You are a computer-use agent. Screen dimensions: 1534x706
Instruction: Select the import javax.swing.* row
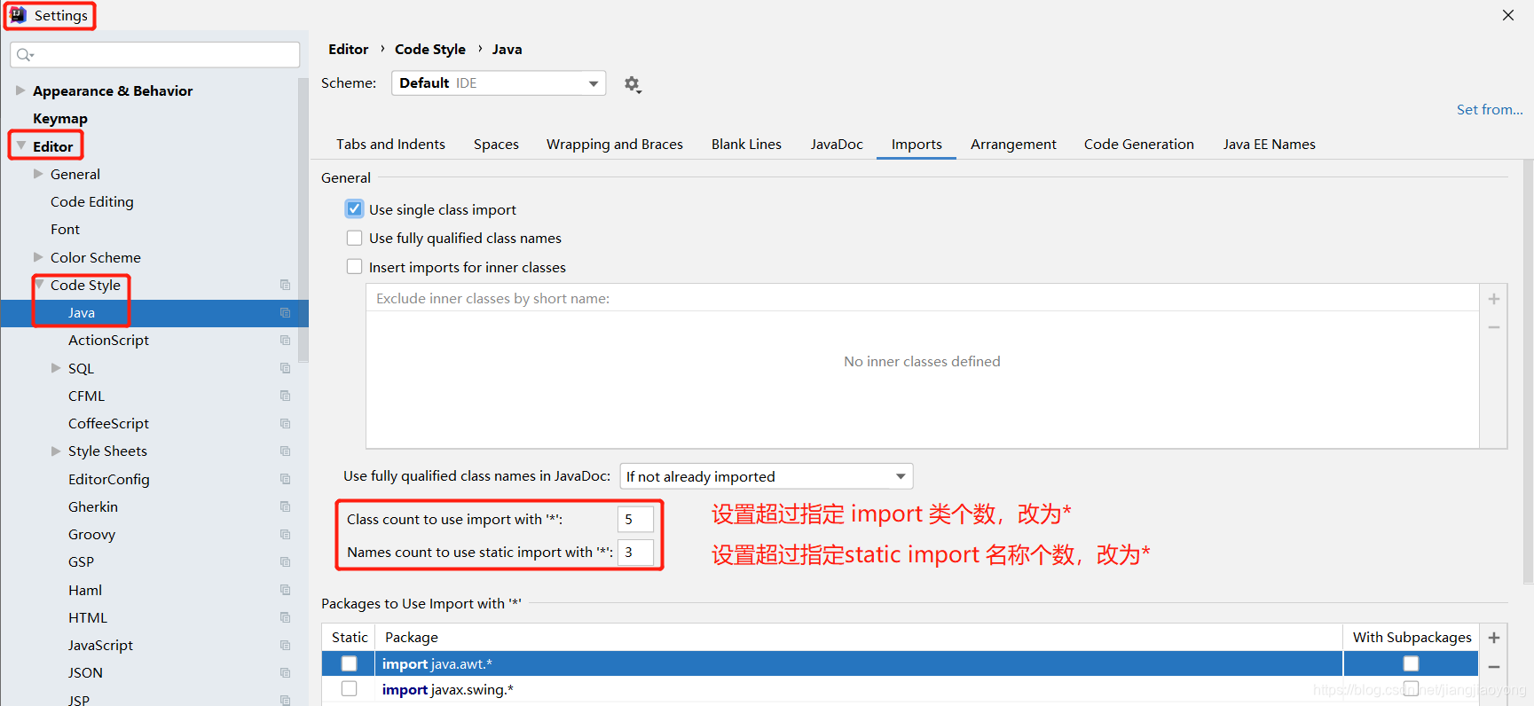pos(900,689)
